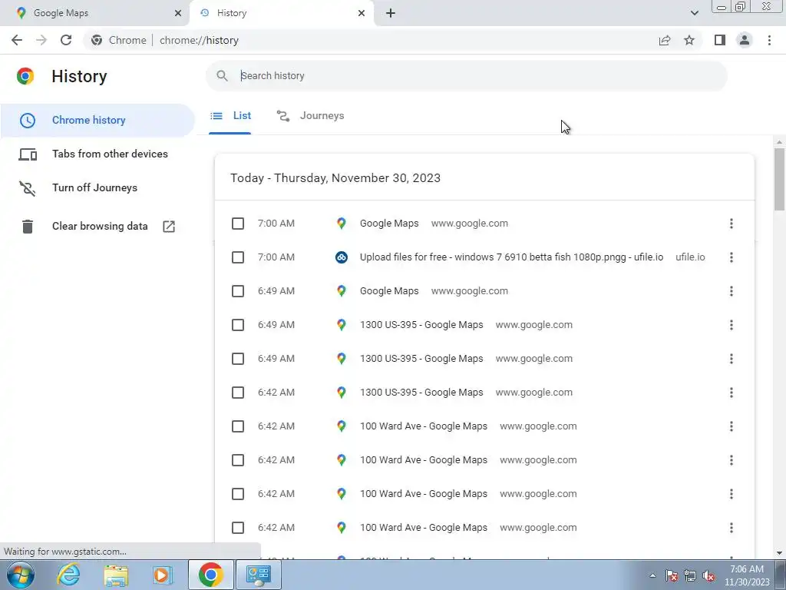Close the Google Maps tab
786x590 pixels.
tap(178, 13)
